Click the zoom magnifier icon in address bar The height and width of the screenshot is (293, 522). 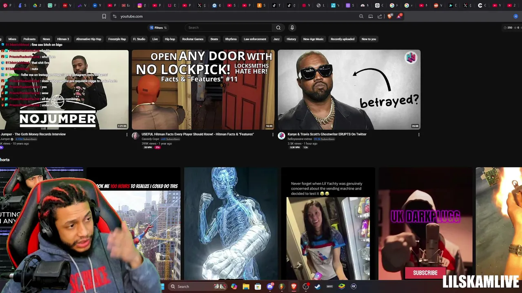click(x=361, y=16)
